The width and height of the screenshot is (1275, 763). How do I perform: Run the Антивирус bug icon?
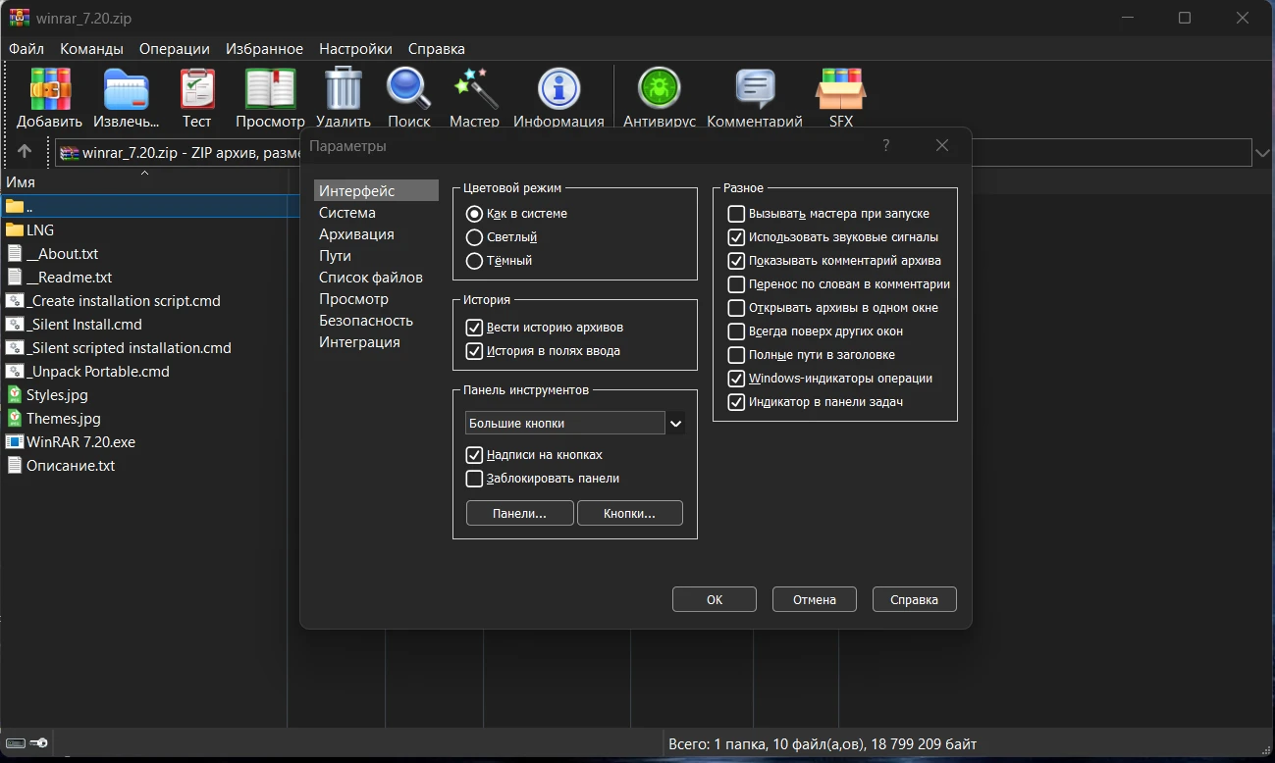(x=659, y=90)
